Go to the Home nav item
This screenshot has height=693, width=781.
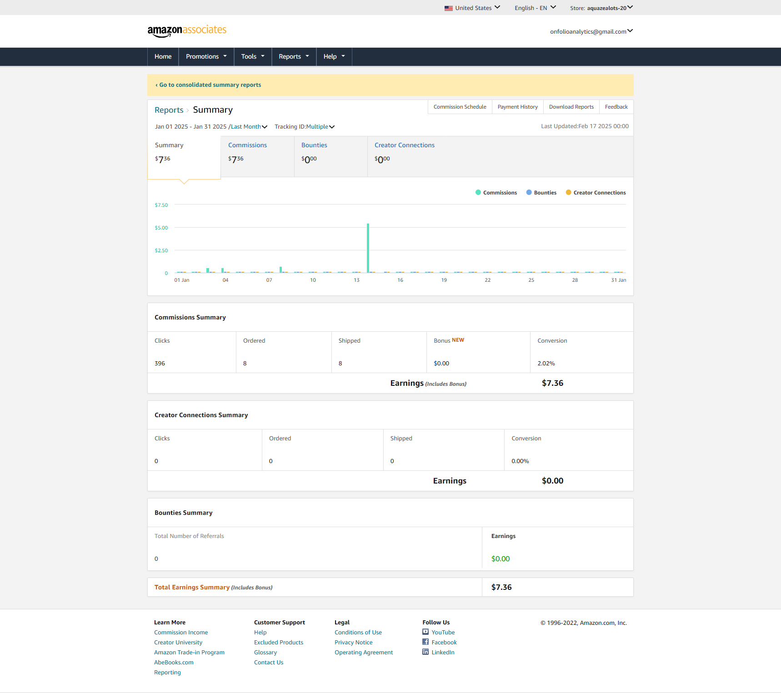click(163, 57)
